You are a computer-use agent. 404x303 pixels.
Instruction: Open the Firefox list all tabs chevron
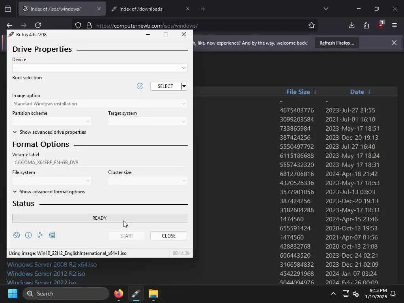click(x=326, y=9)
